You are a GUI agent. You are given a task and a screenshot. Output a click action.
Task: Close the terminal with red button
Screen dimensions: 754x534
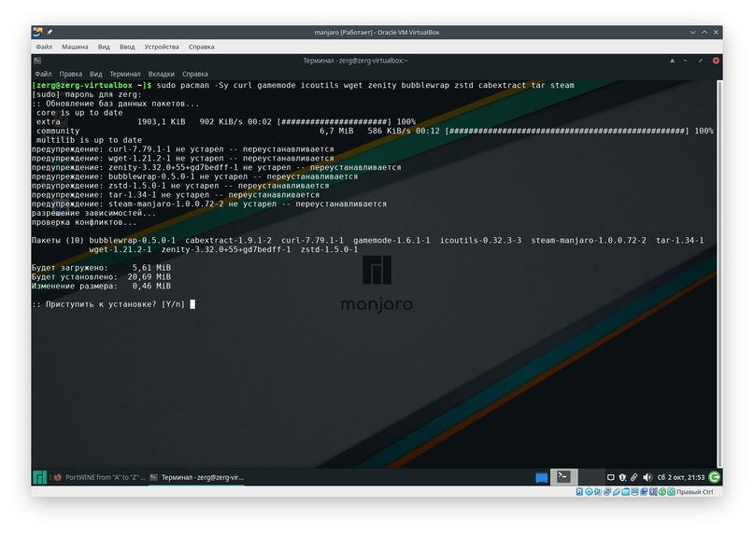click(716, 61)
